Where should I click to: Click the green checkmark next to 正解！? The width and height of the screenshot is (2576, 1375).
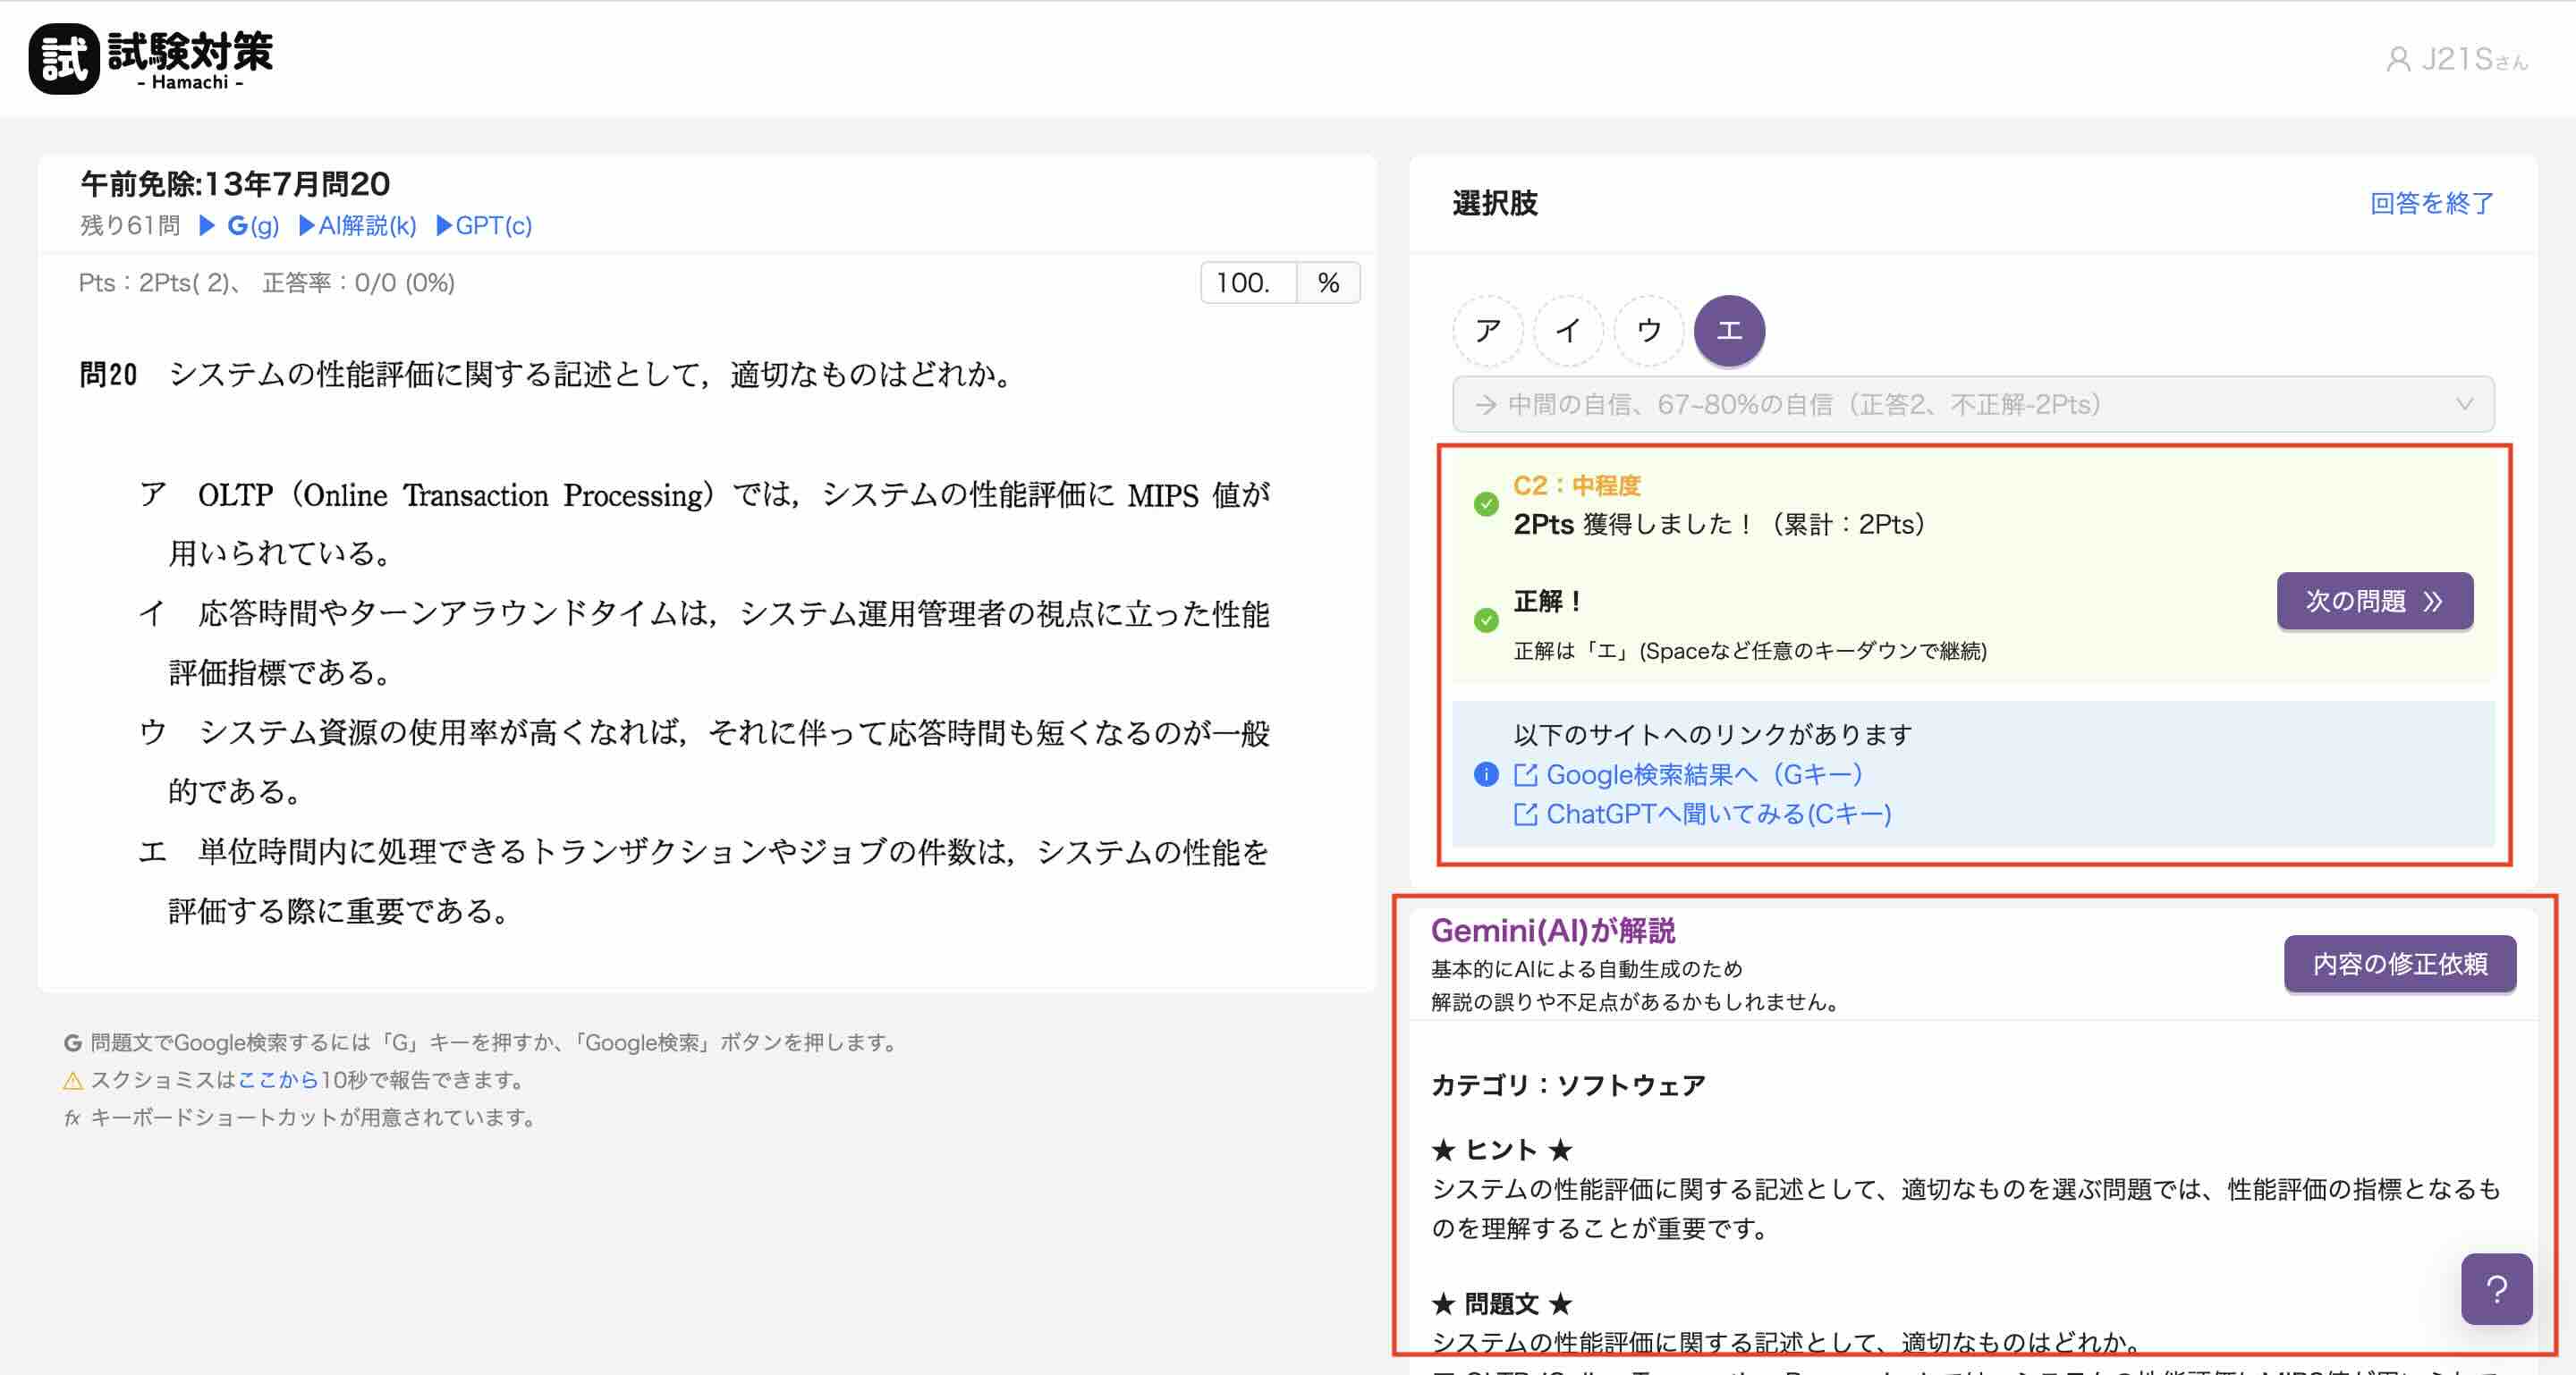pos(1486,620)
